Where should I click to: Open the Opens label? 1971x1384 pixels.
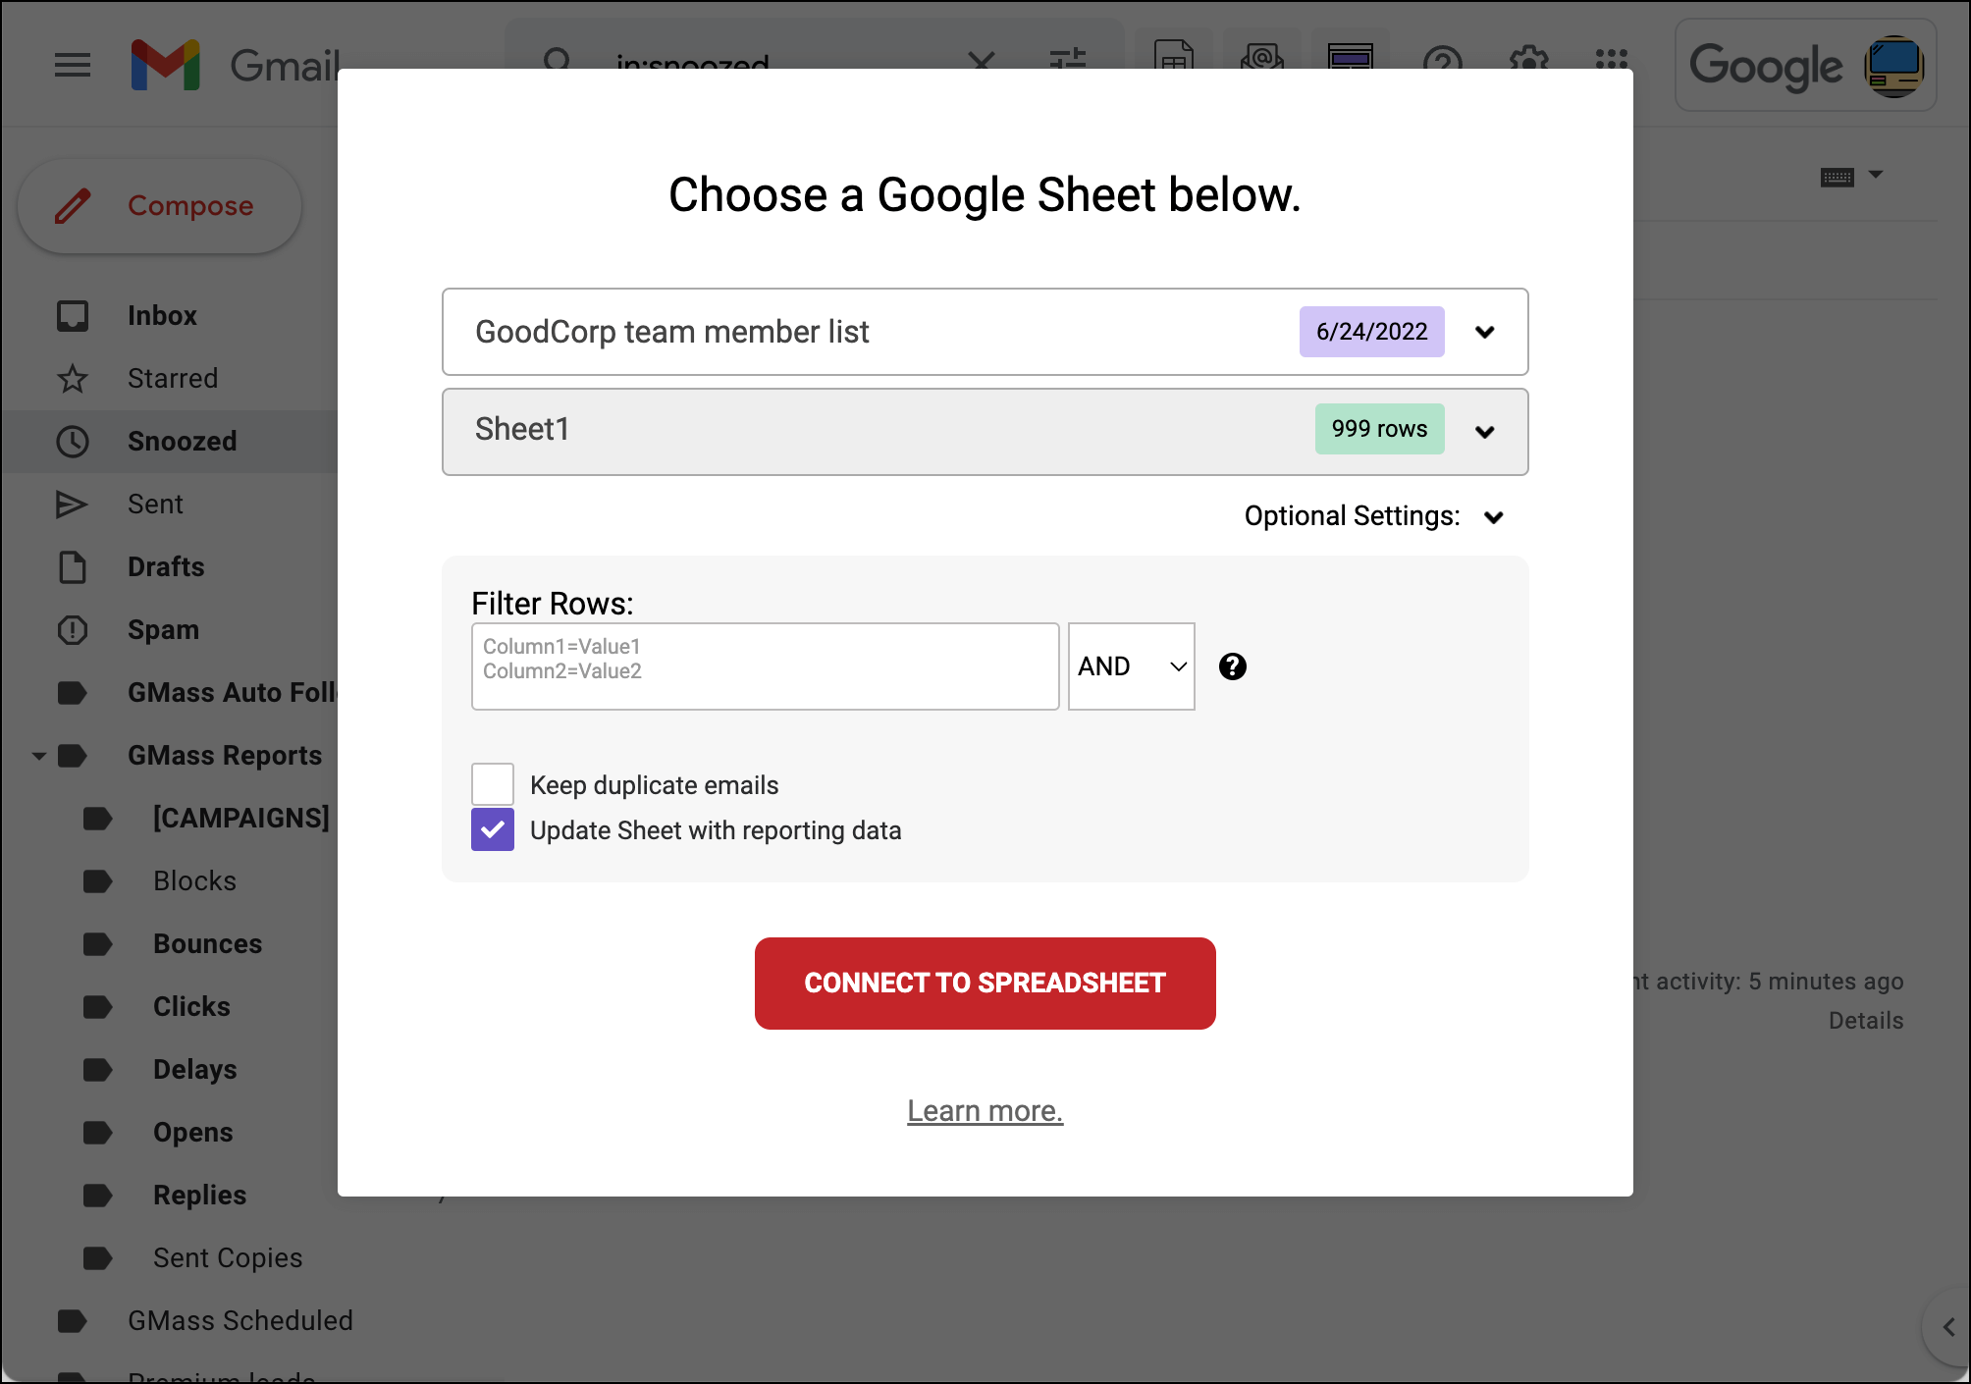coord(193,1133)
